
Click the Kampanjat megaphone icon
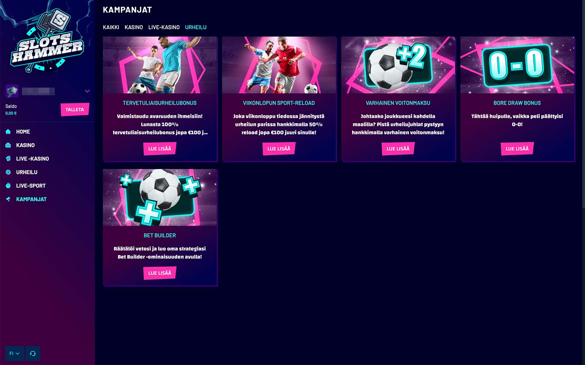pos(8,199)
